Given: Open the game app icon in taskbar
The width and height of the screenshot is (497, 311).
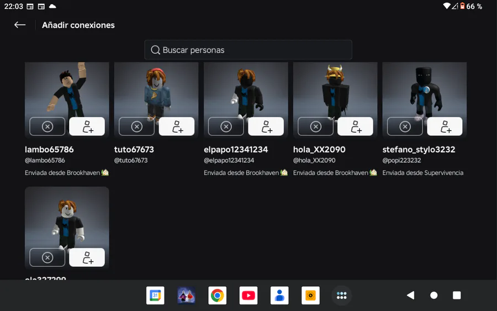Looking at the screenshot, I should point(186,296).
